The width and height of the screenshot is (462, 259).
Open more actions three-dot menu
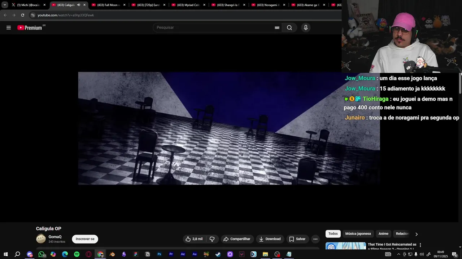pyautogui.click(x=315, y=239)
